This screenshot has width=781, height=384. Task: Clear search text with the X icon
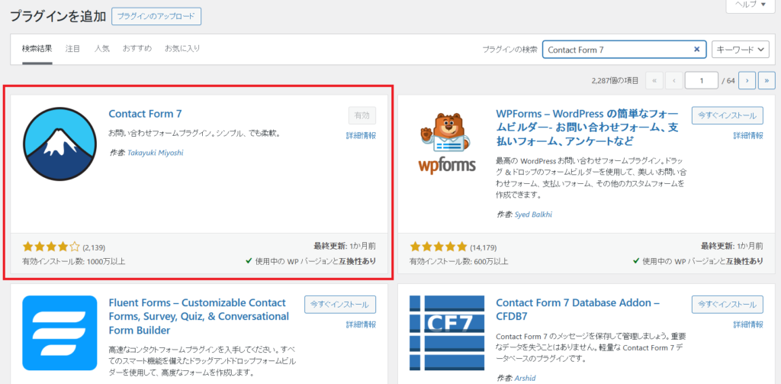696,50
